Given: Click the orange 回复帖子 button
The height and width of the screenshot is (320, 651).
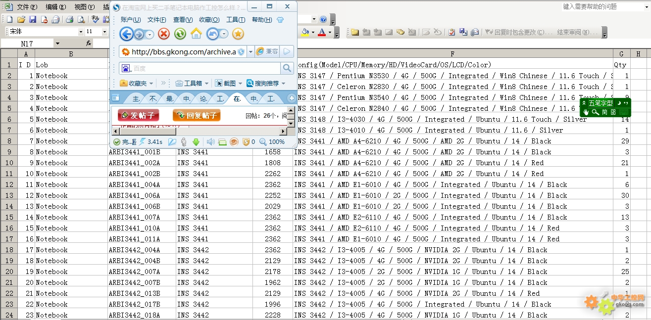Looking at the screenshot, I should 197,116.
